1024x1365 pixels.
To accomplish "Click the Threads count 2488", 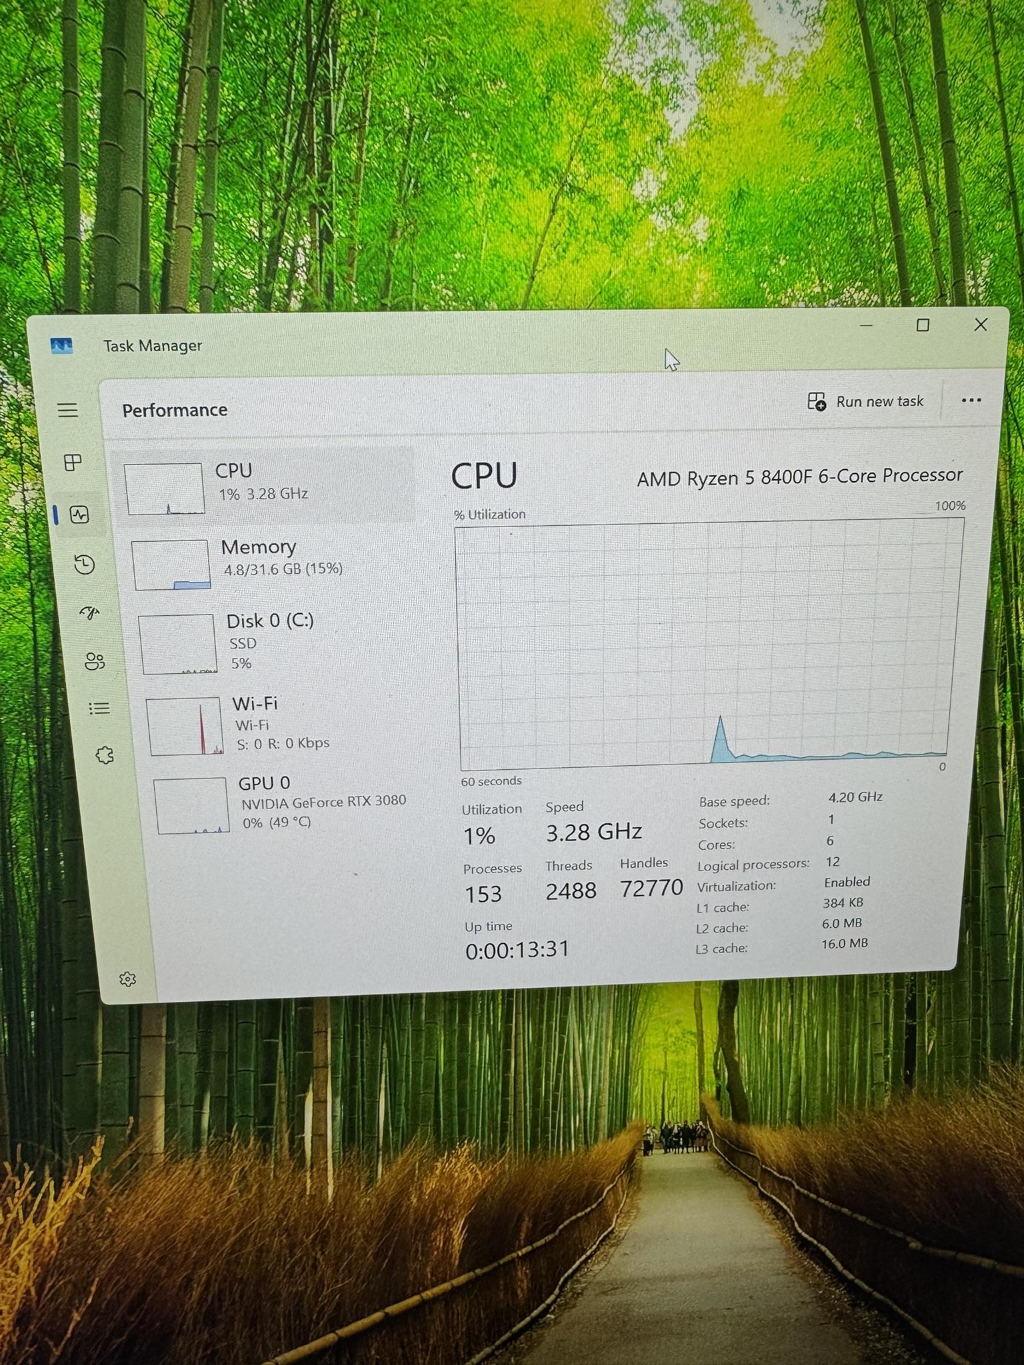I will [x=571, y=891].
